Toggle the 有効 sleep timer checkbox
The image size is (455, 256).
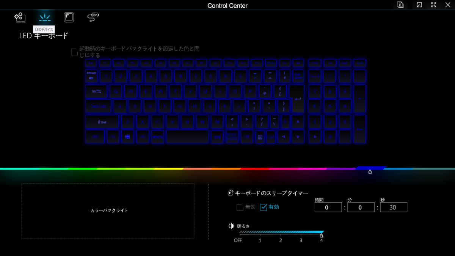pos(264,207)
